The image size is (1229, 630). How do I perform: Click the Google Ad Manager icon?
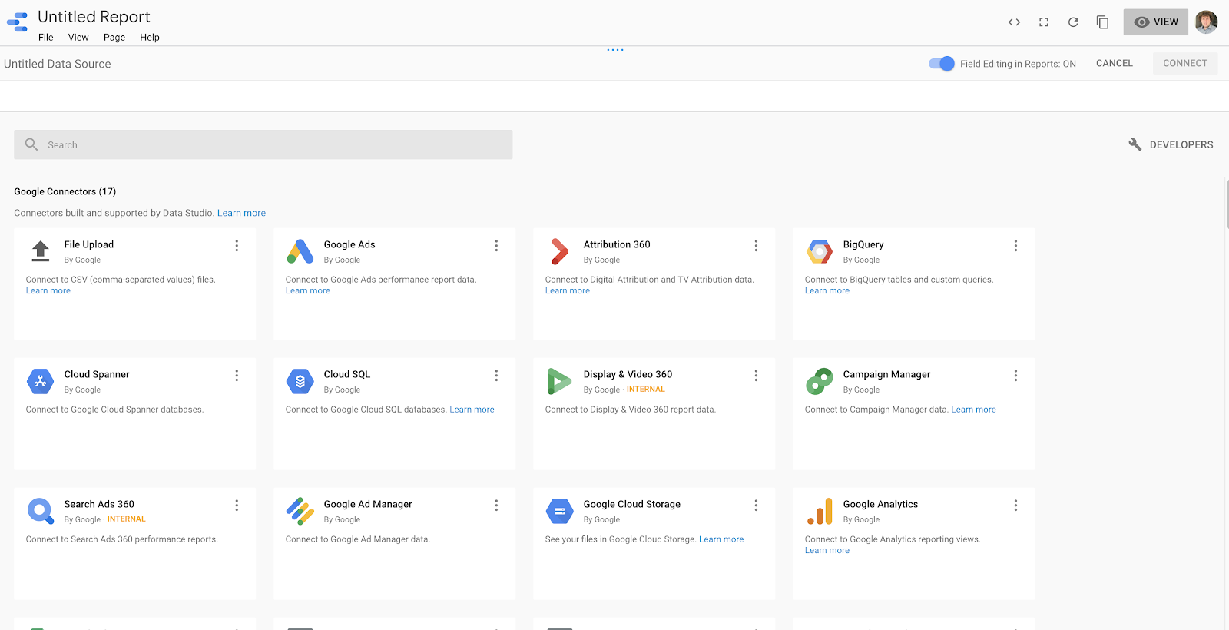tap(300, 511)
